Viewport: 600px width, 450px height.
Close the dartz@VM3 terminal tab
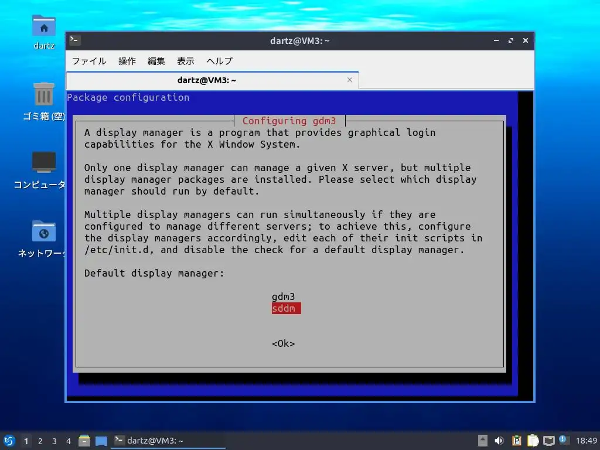click(350, 80)
